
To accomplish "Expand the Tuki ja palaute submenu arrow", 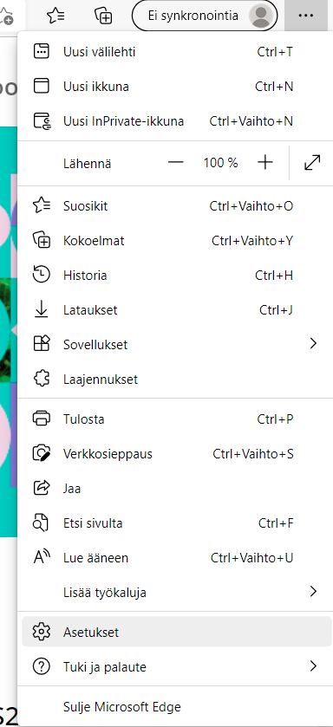I will [x=314, y=666].
